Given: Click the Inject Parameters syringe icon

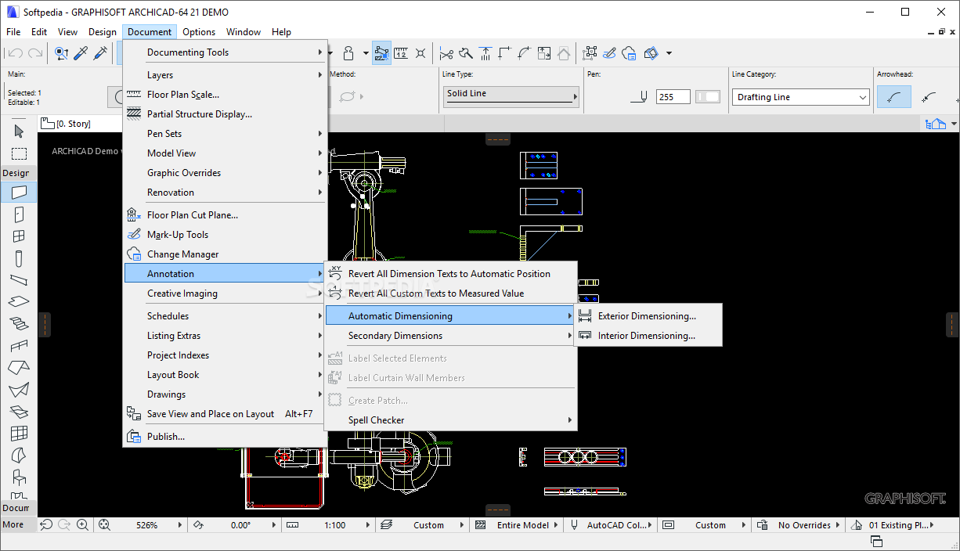Looking at the screenshot, I should (x=100, y=53).
